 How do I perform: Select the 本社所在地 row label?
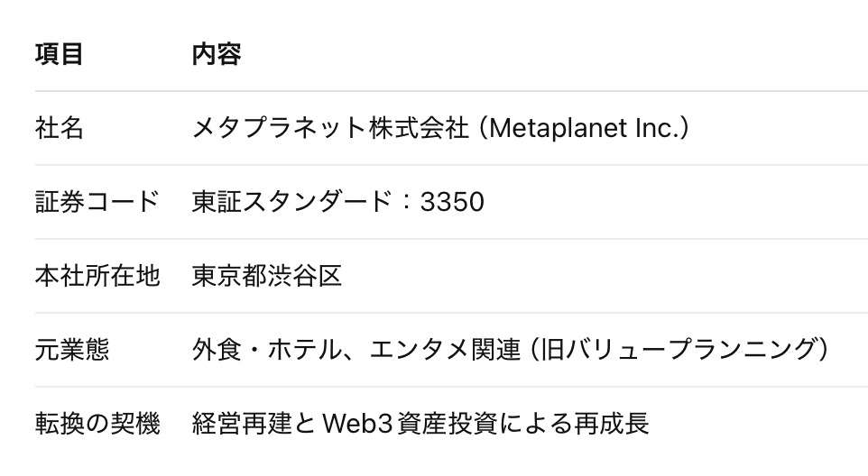click(97, 276)
